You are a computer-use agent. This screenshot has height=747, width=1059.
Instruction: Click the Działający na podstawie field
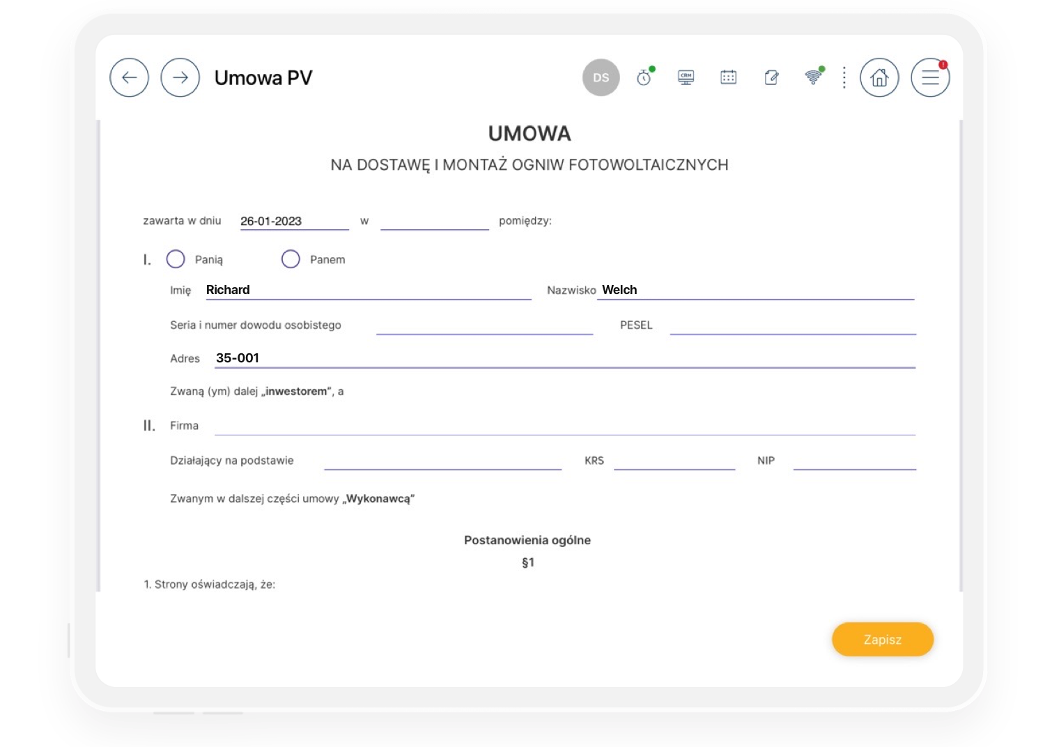click(443, 461)
